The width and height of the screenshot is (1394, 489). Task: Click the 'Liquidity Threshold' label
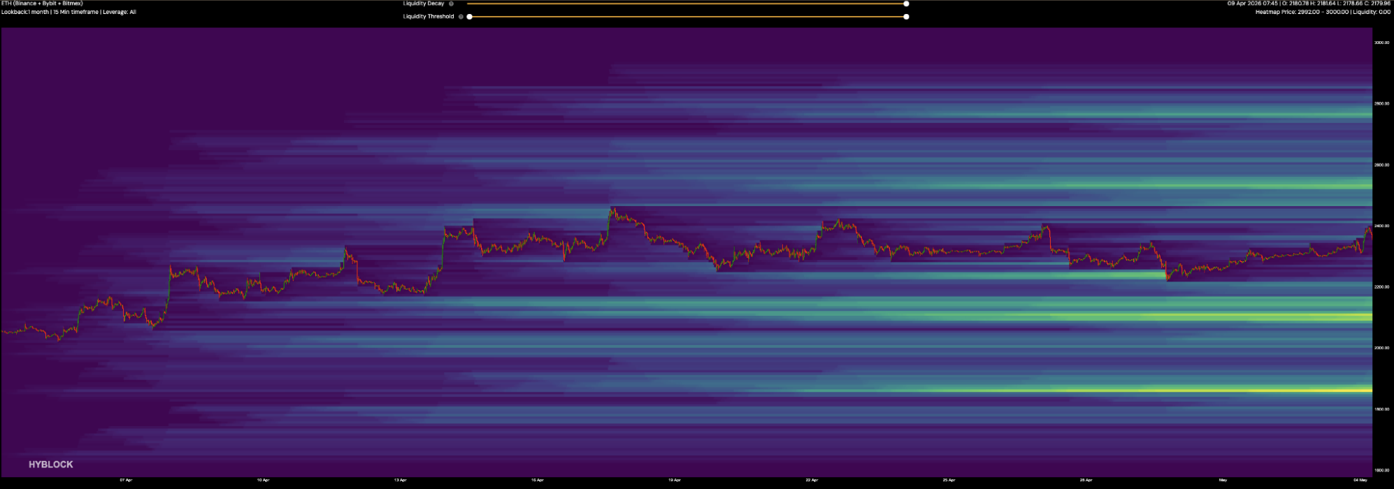pos(429,16)
